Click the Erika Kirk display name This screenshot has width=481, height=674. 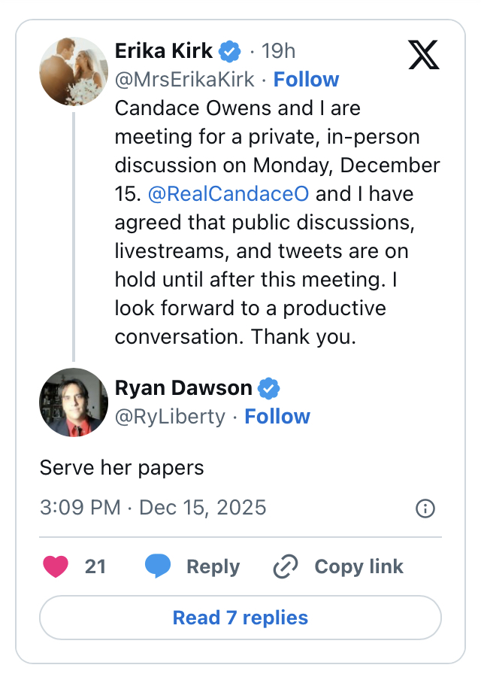click(x=165, y=50)
